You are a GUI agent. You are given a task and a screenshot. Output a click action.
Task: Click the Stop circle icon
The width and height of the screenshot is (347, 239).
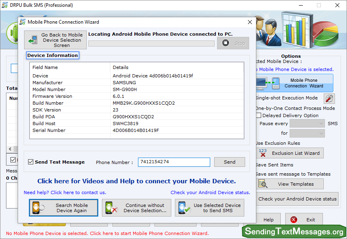pos(225,43)
